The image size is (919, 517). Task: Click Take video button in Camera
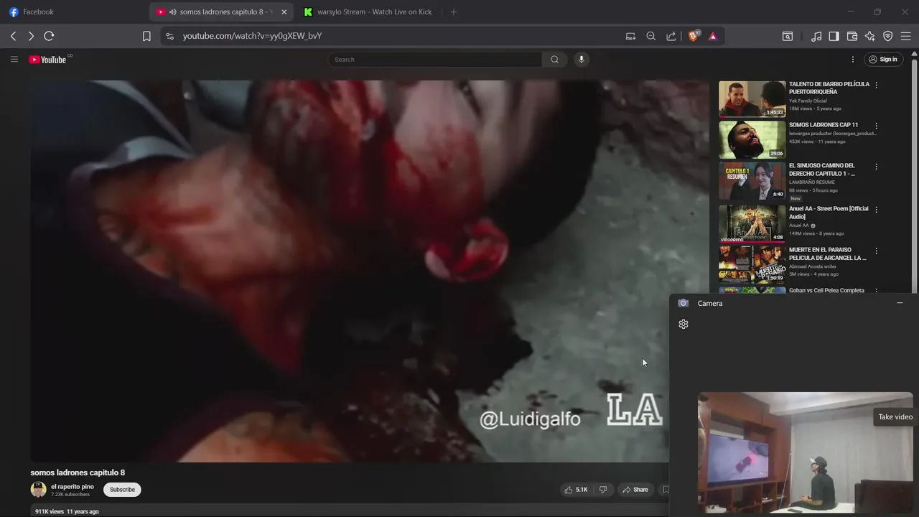point(895,417)
